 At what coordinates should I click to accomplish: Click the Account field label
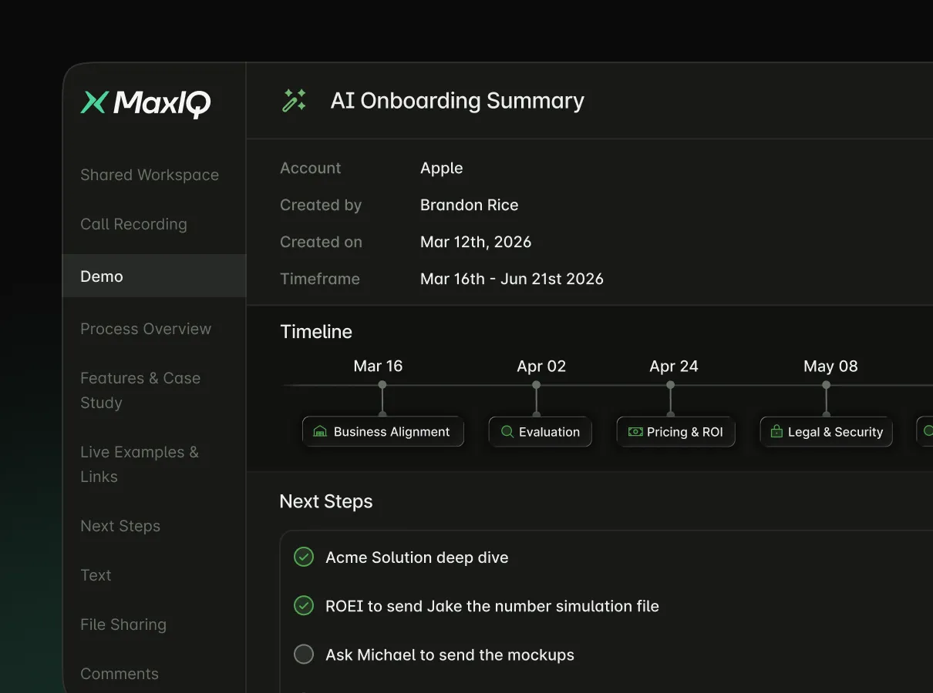point(311,168)
